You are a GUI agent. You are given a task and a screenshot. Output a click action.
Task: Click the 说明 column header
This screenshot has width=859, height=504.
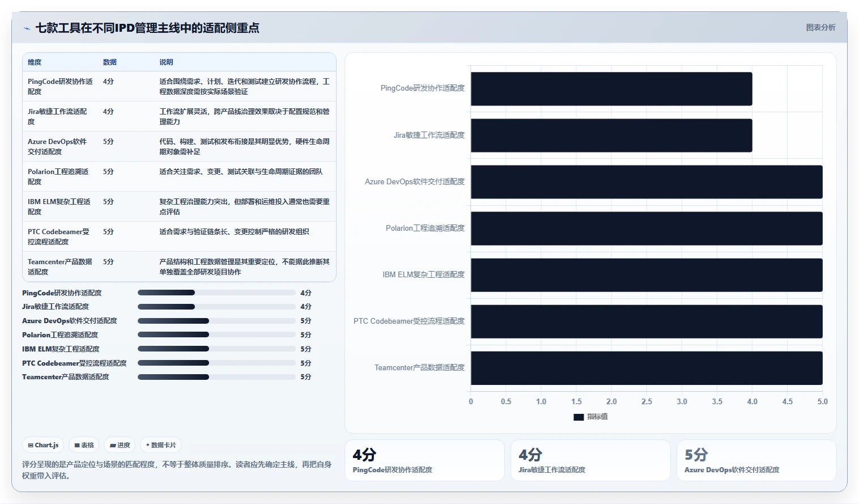166,62
